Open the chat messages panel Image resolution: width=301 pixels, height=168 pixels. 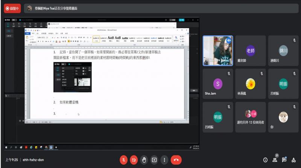[284, 160]
